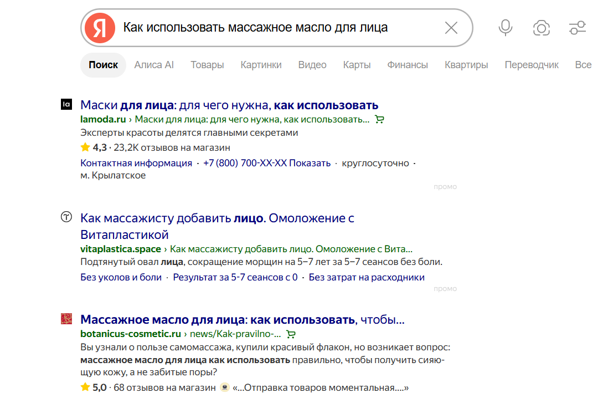Image resolution: width=608 pixels, height=403 pixels.
Task: Open the Переводчик tab
Action: [x=532, y=65]
